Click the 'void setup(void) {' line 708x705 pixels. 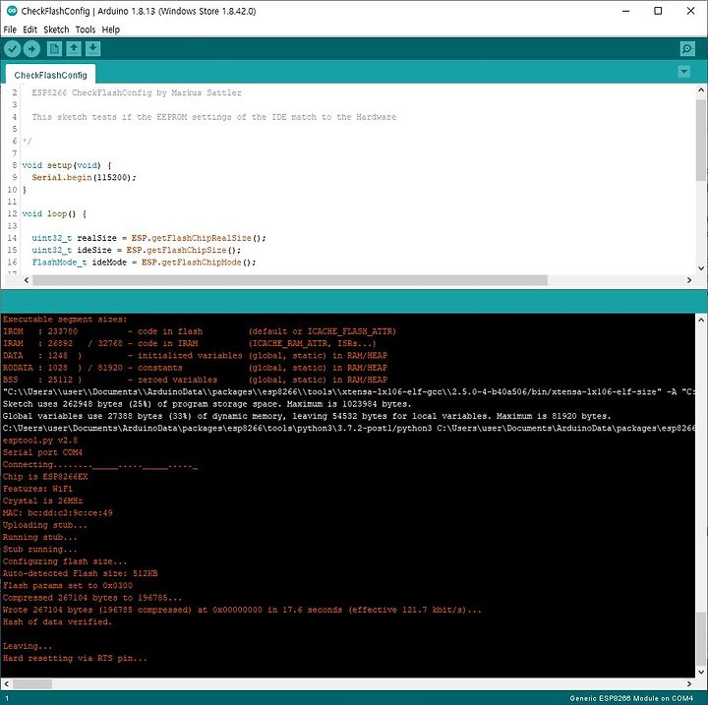pos(67,165)
